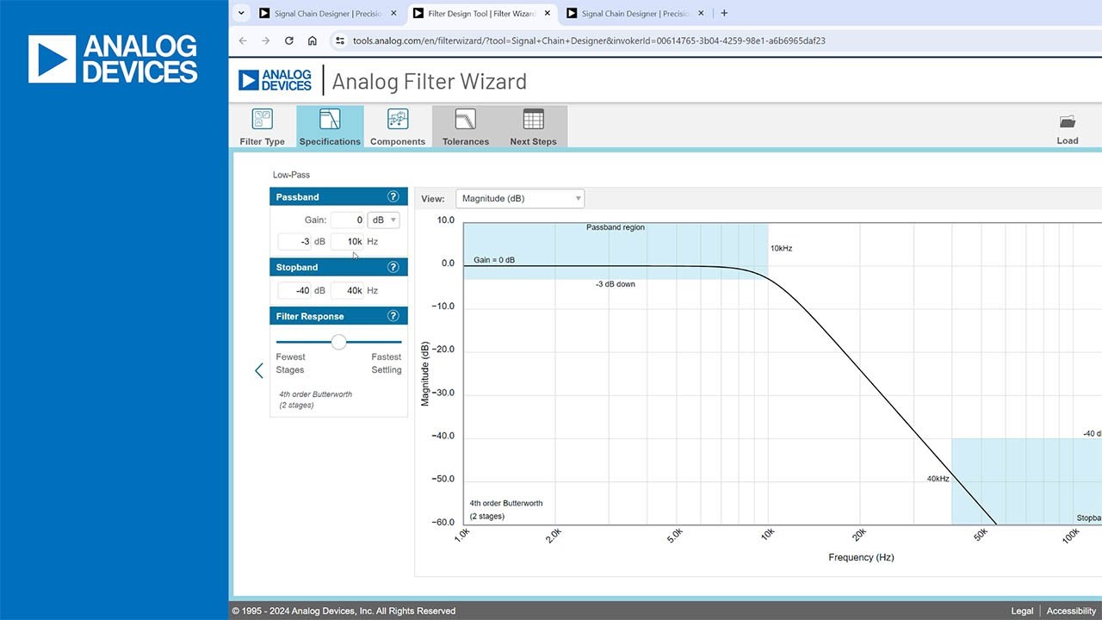Click the Filter Response panel header
This screenshot has height=620, width=1102.
338,316
